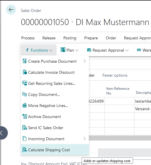Click the order title 00000001050 DI Max Mustermann
Image resolution: width=151 pixels, height=165 pixels.
(85, 22)
